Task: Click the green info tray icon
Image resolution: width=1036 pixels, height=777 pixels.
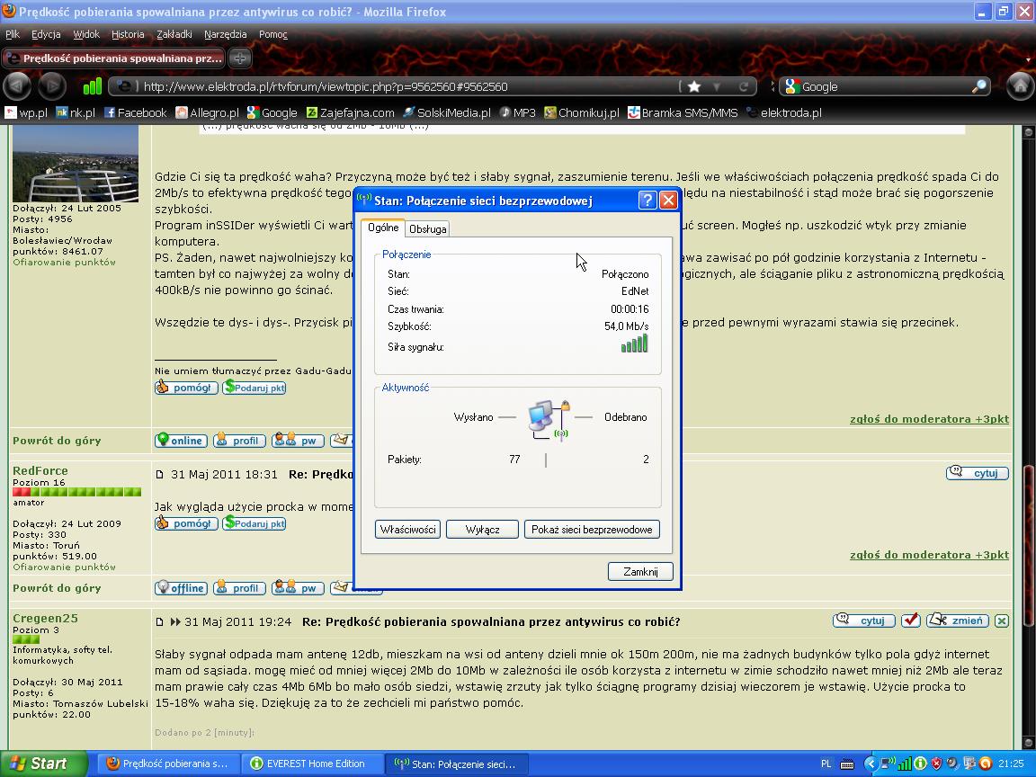Action: click(x=920, y=764)
